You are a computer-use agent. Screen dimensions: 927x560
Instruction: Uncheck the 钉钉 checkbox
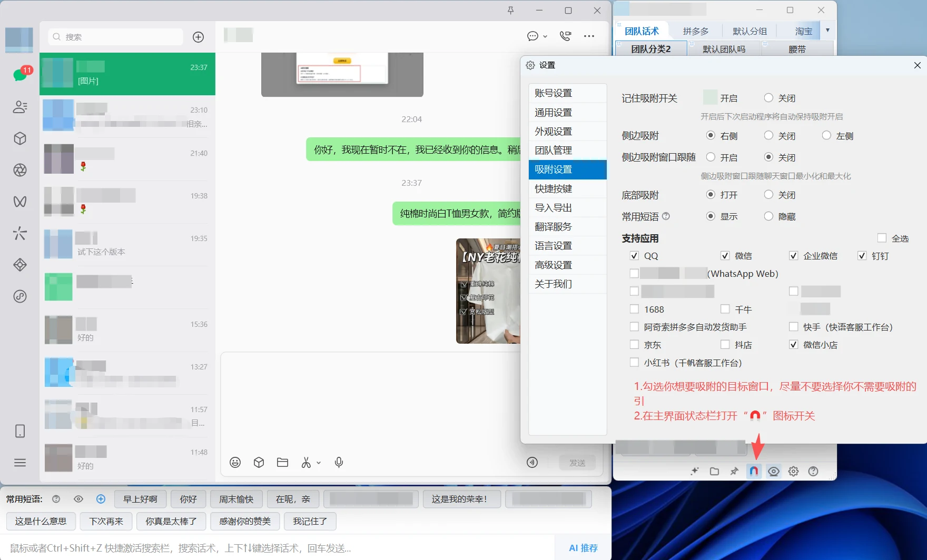[x=862, y=256]
